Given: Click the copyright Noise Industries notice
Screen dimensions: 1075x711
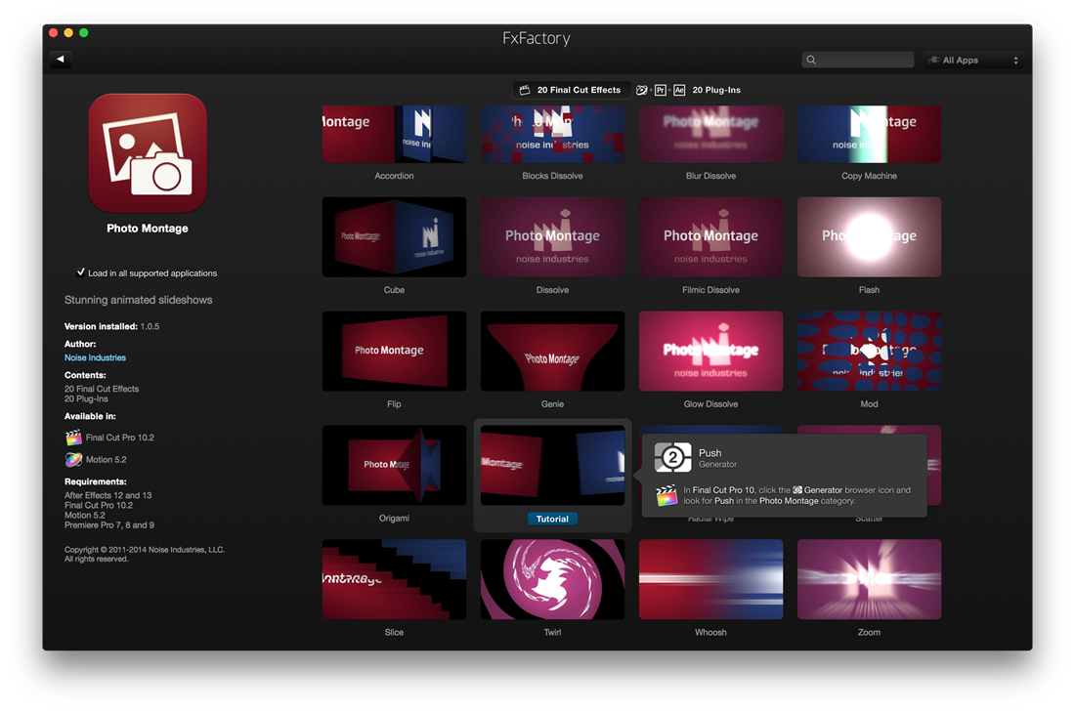Looking at the screenshot, I should 145,554.
